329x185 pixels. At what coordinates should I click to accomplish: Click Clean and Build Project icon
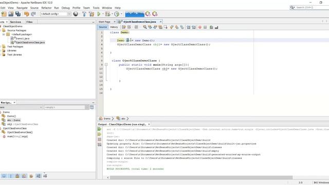pos(92,14)
